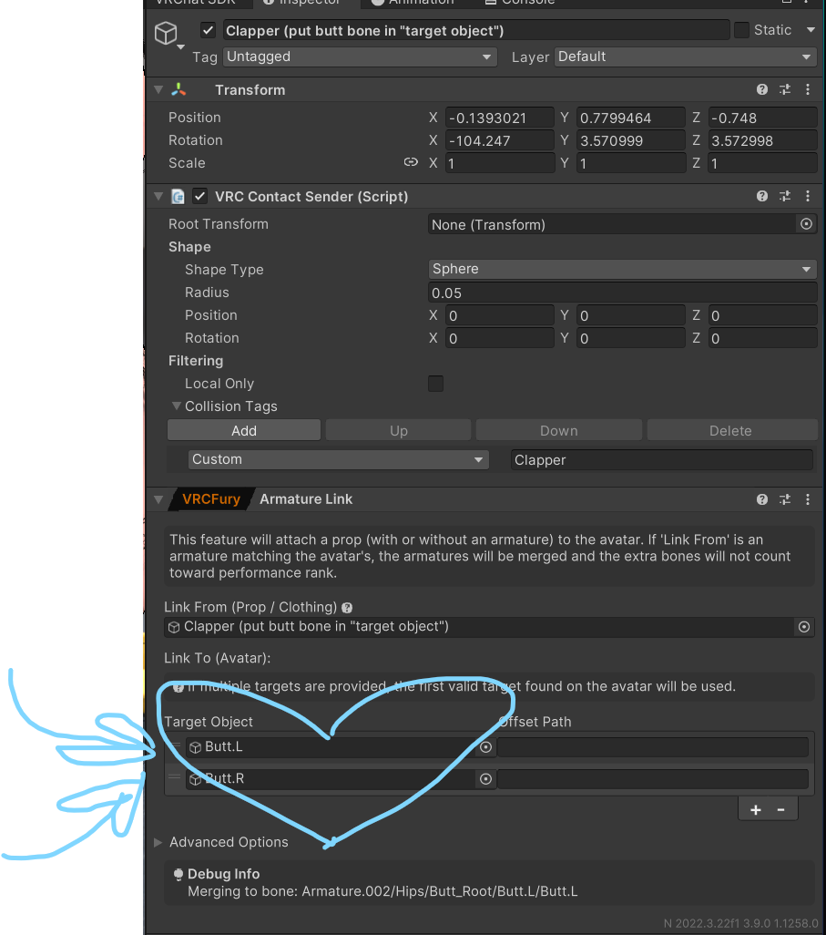The height and width of the screenshot is (935, 826).
Task: Collapse the Collision Tags foldout
Action: coord(177,406)
